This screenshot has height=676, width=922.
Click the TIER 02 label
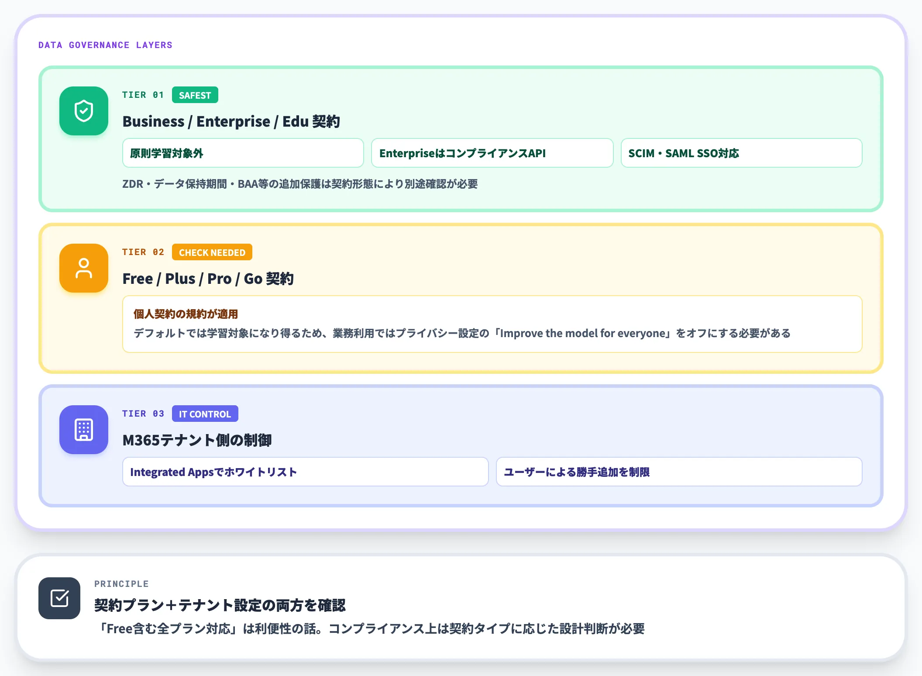click(x=143, y=252)
